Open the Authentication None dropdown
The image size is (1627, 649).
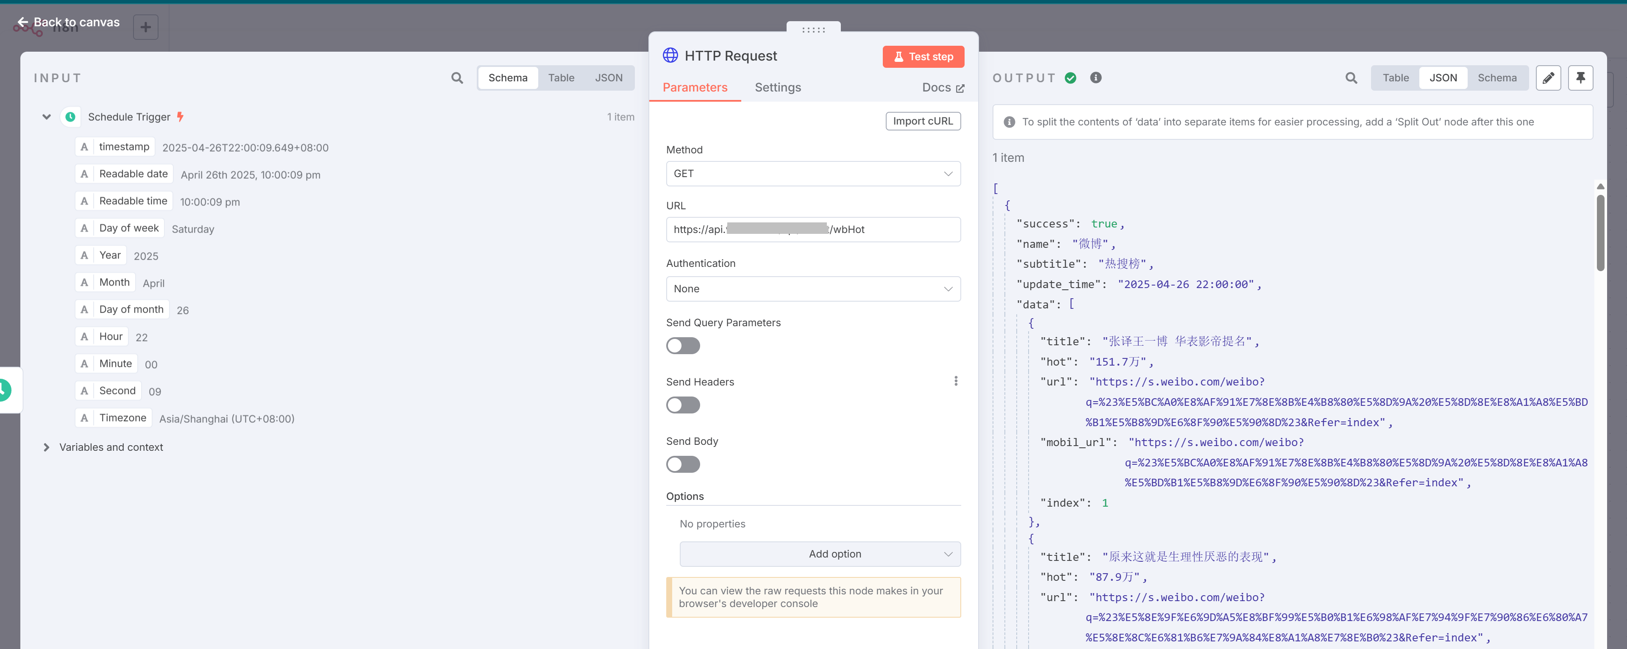coord(812,288)
